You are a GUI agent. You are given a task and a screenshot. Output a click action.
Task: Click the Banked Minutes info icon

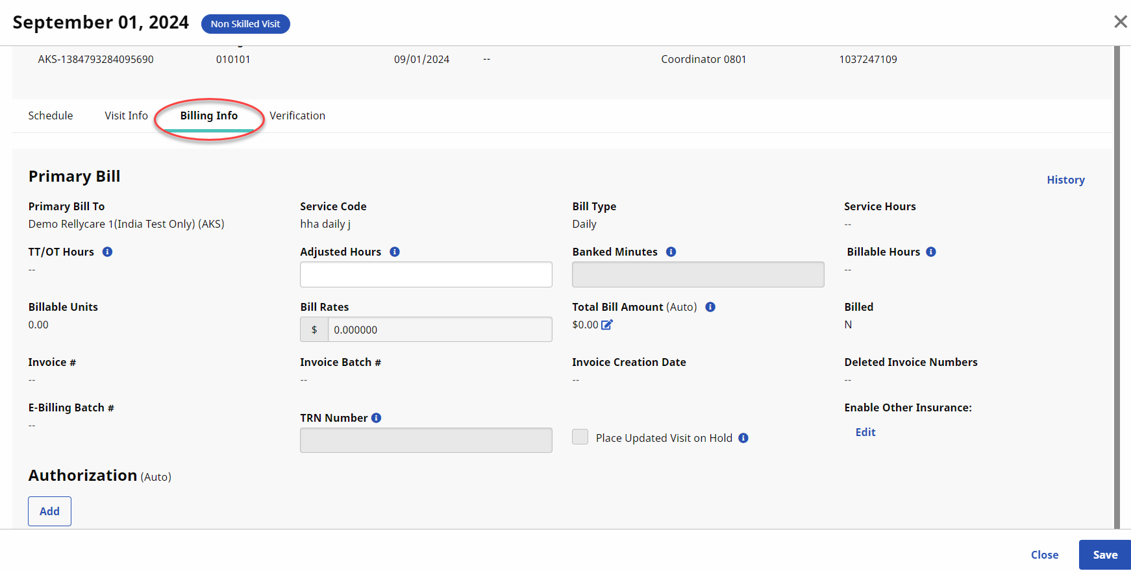(671, 252)
